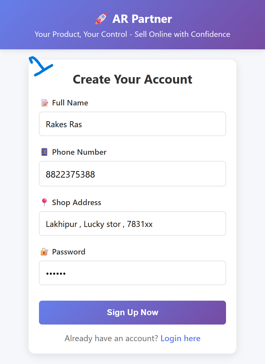The width and height of the screenshot is (265, 364).
Task: Click into the Password field
Action: tap(132, 273)
